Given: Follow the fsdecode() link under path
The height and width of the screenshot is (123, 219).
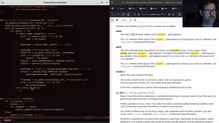Looking at the screenshot, I should click(x=126, y=66).
